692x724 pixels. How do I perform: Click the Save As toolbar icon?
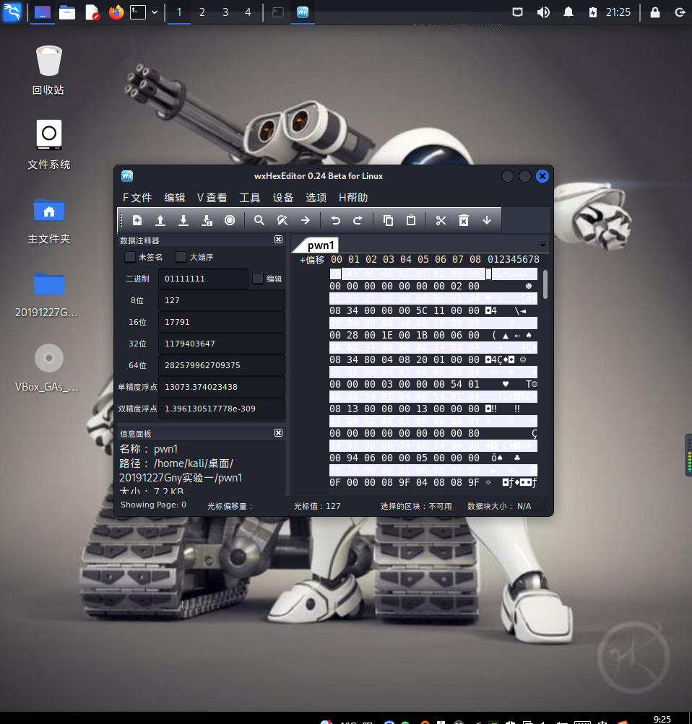click(207, 221)
